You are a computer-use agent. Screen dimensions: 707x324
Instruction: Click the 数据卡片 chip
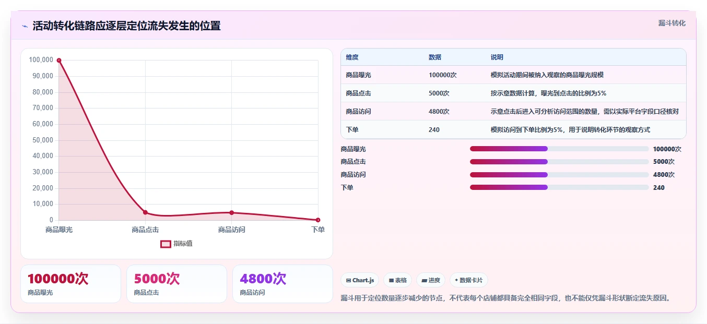pos(469,280)
